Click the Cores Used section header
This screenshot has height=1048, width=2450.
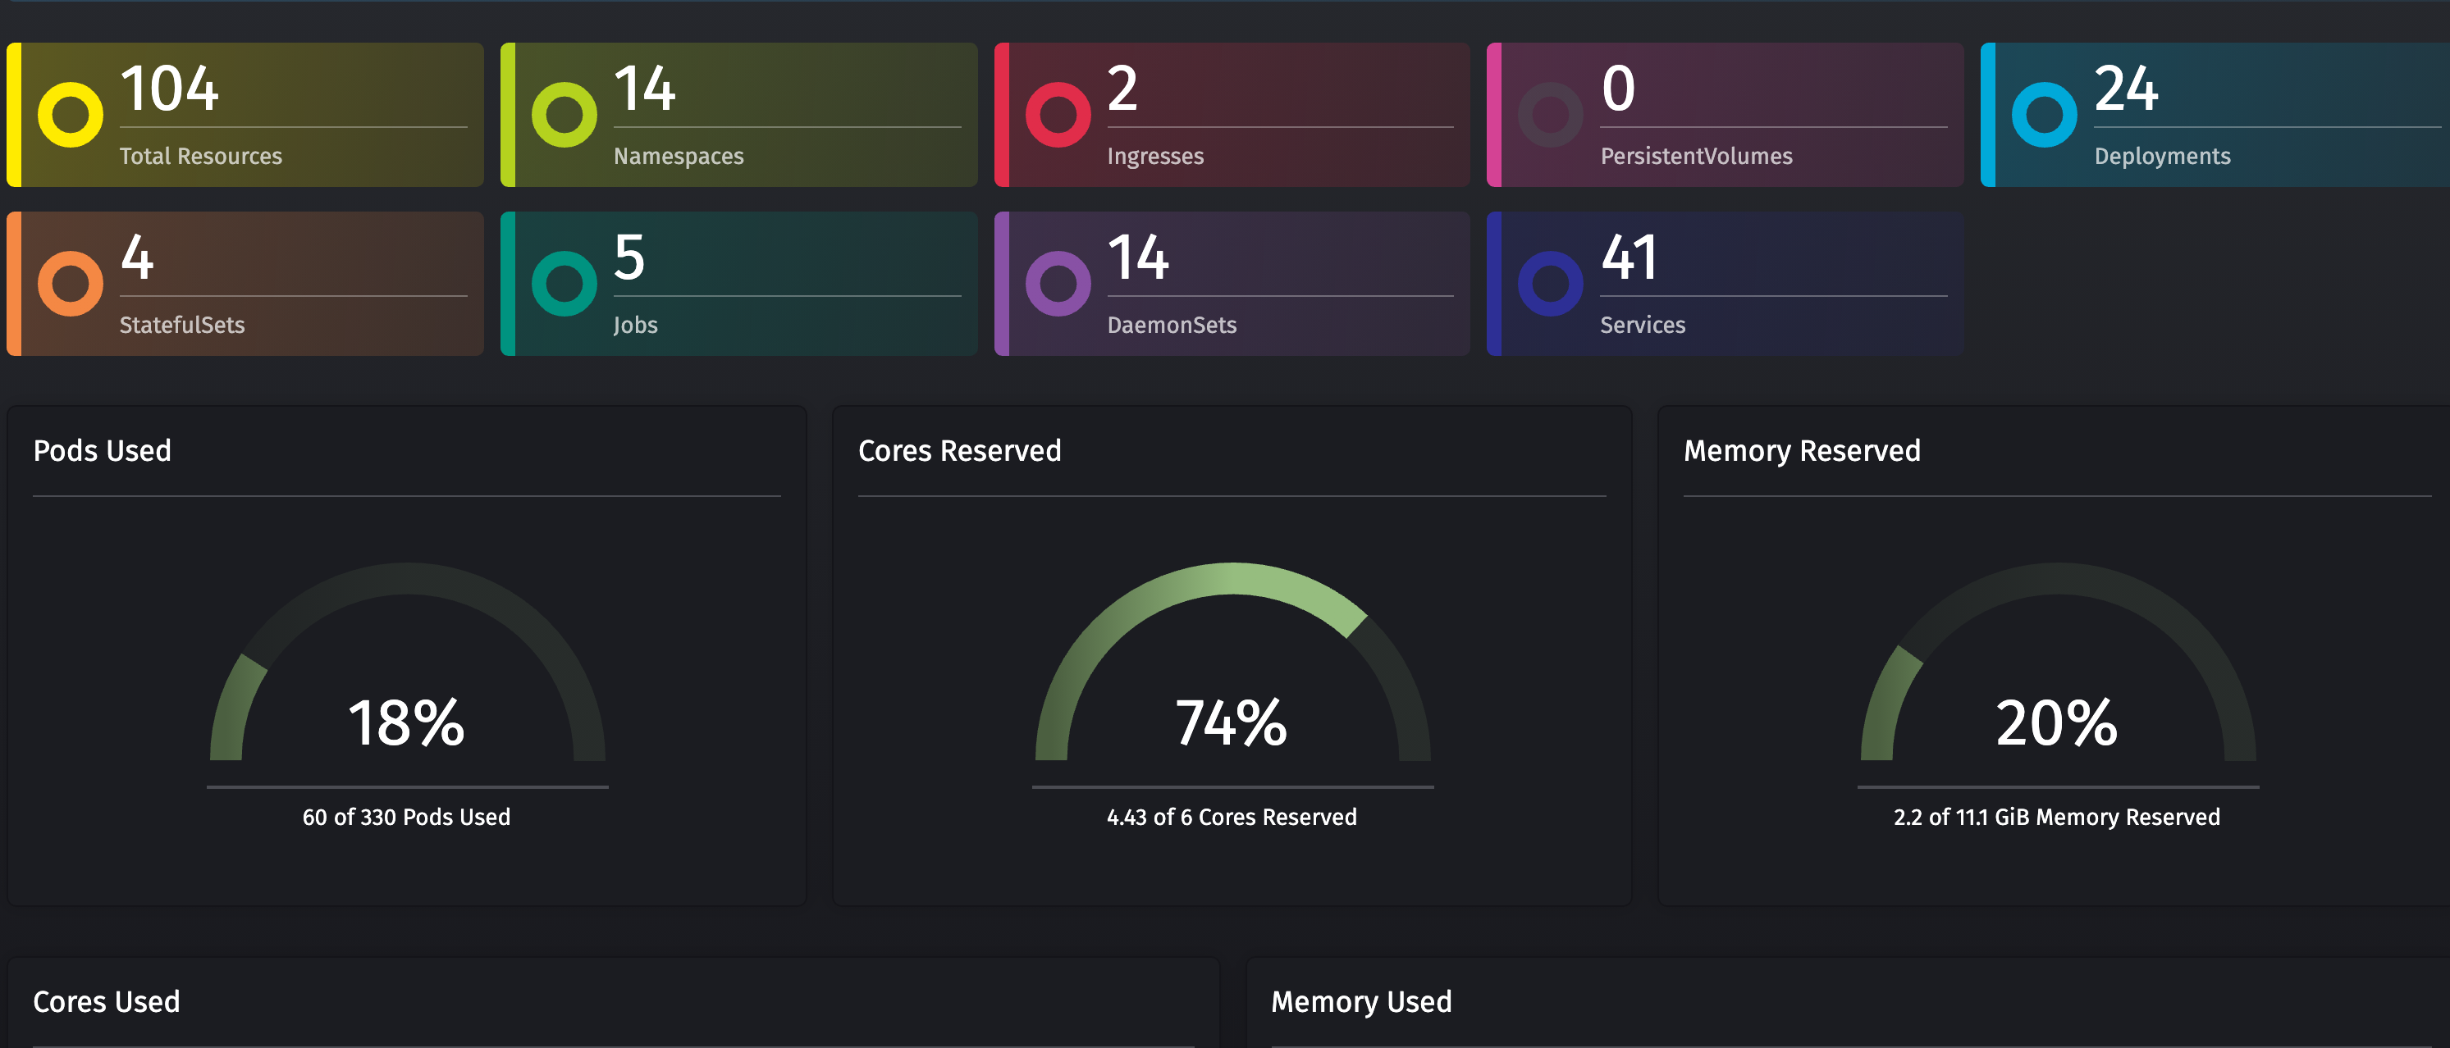pos(107,1001)
